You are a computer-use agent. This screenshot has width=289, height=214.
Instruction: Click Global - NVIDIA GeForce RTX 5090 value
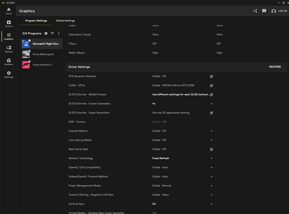(x=173, y=85)
